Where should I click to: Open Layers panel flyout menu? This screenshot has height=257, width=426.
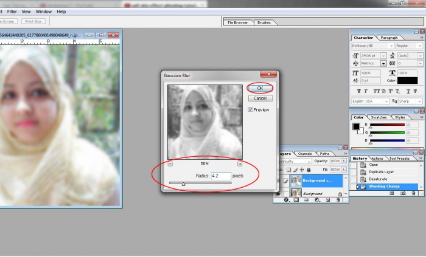[345, 154]
